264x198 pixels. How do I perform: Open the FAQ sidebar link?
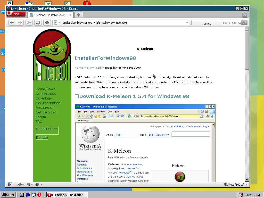(x=39, y=121)
